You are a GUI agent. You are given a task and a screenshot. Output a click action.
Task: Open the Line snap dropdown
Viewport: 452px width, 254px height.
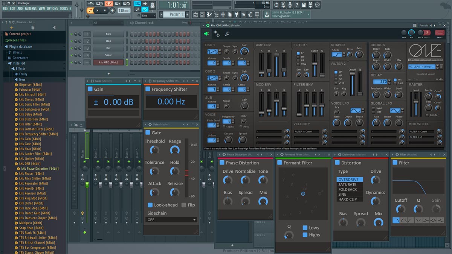148,16
